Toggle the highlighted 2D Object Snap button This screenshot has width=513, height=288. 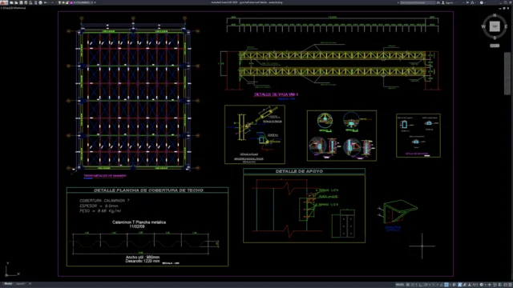446,285
